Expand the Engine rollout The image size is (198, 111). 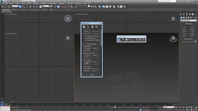pos(91,75)
